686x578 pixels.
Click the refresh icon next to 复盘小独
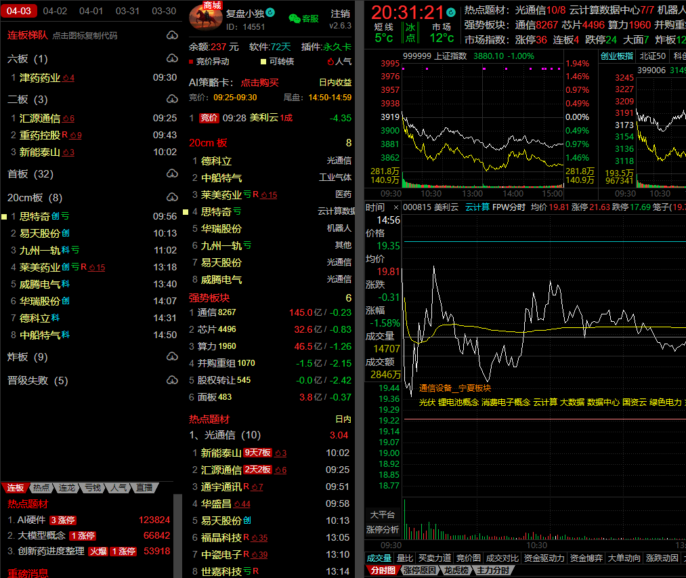point(271,12)
